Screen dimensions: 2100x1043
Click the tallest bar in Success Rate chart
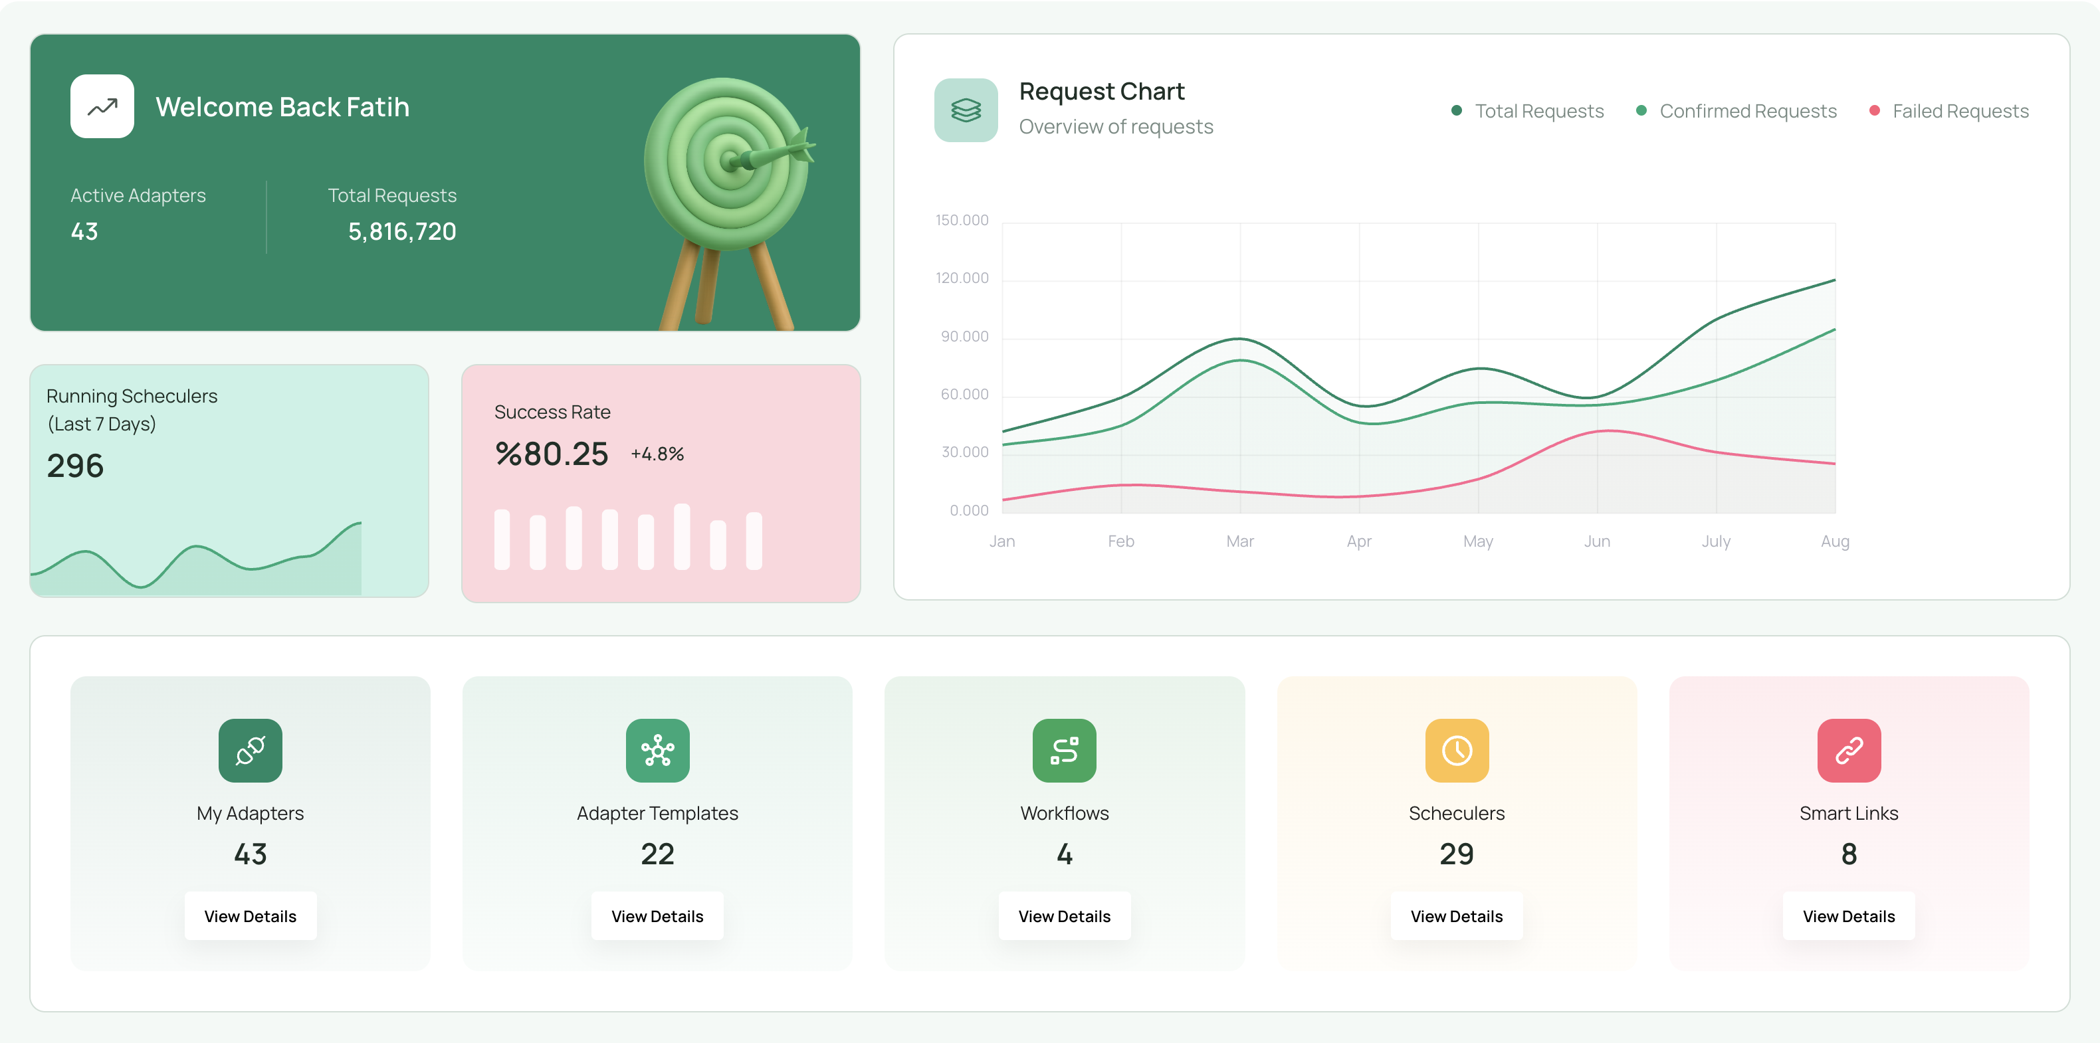[682, 536]
